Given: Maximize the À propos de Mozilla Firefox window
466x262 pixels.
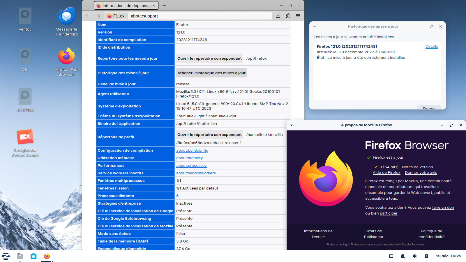Looking at the screenshot, I should 451,125.
